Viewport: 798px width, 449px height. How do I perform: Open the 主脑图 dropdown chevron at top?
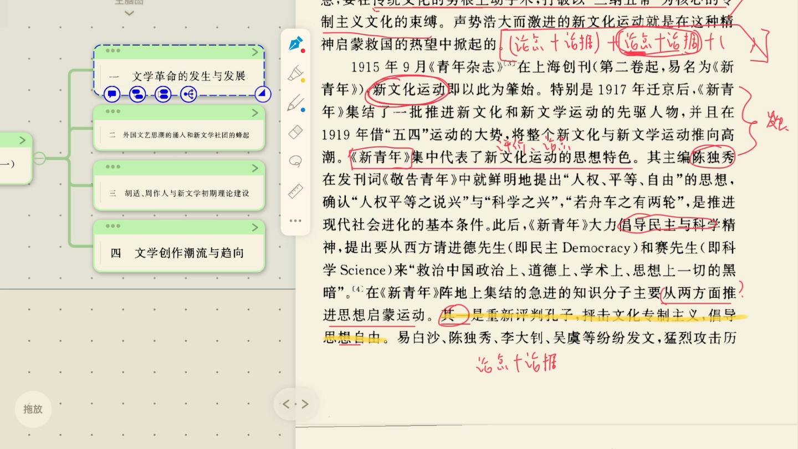129,13
